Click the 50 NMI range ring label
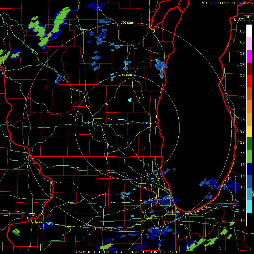254x254 pixels. [127, 75]
